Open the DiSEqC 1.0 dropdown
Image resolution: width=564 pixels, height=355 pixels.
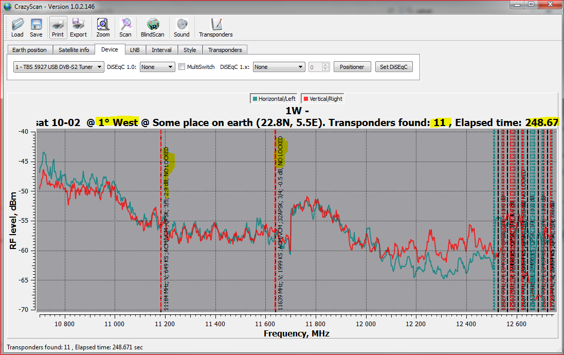coord(157,67)
